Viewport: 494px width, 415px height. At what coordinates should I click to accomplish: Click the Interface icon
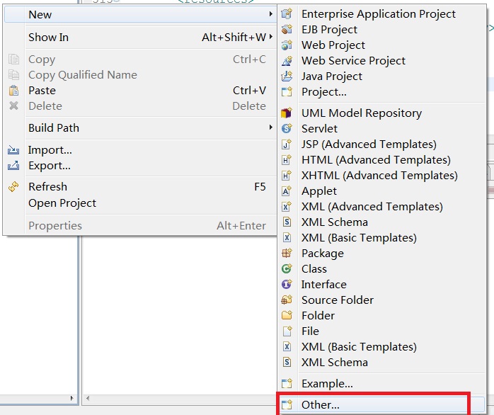coord(287,285)
